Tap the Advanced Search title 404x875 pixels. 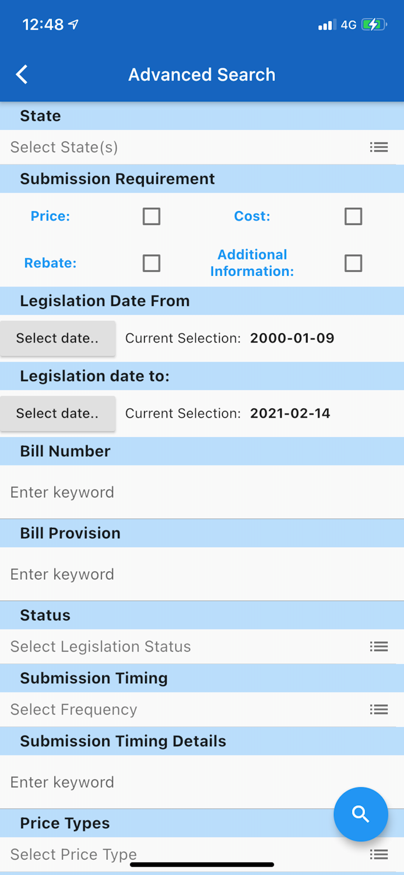point(202,74)
